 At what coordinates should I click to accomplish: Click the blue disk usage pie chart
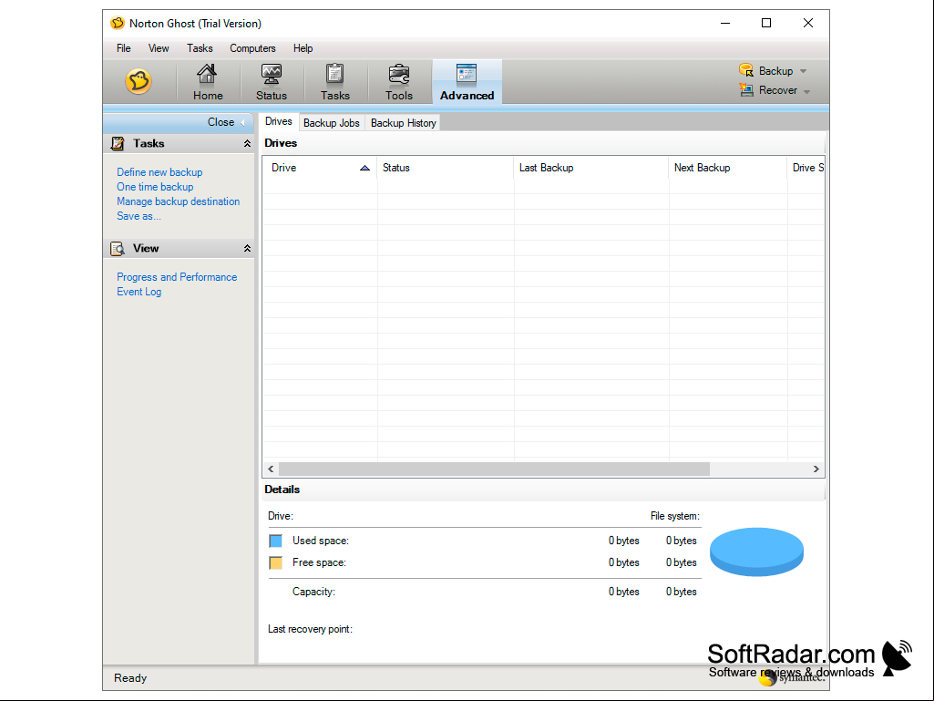tap(756, 552)
